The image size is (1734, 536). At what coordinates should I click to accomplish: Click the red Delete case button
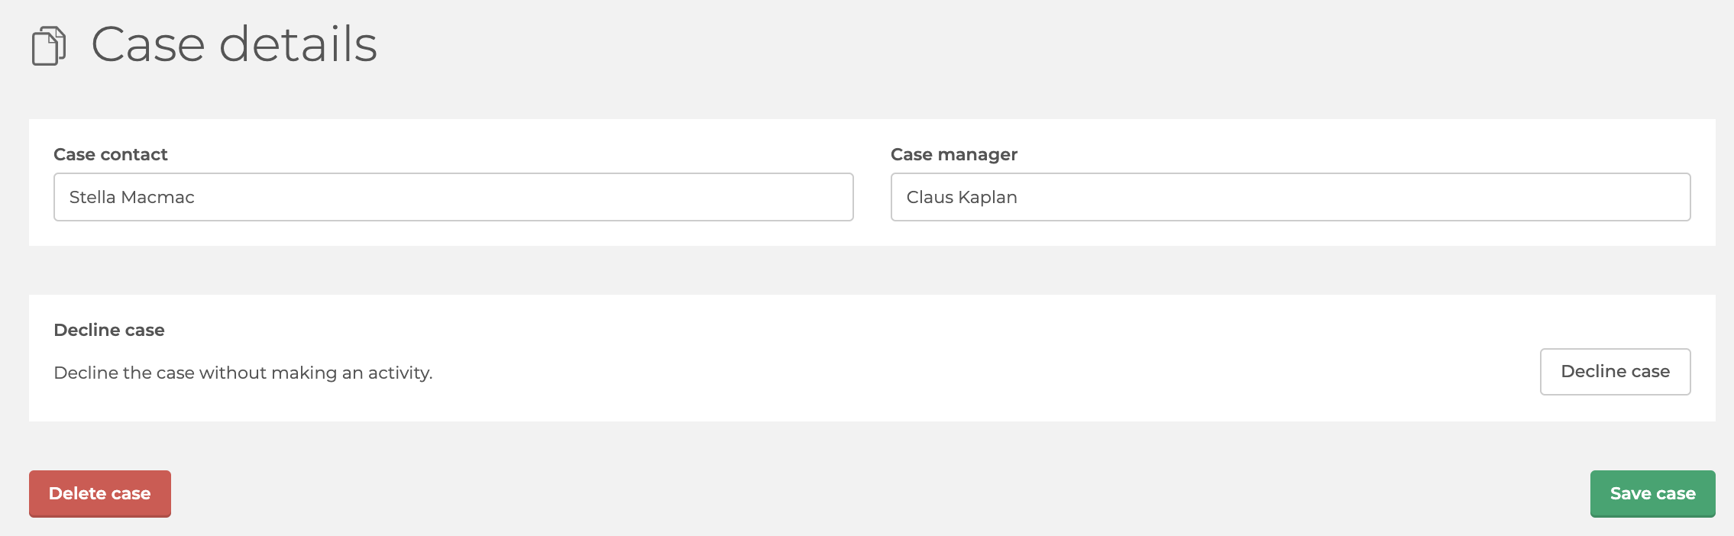(x=100, y=494)
